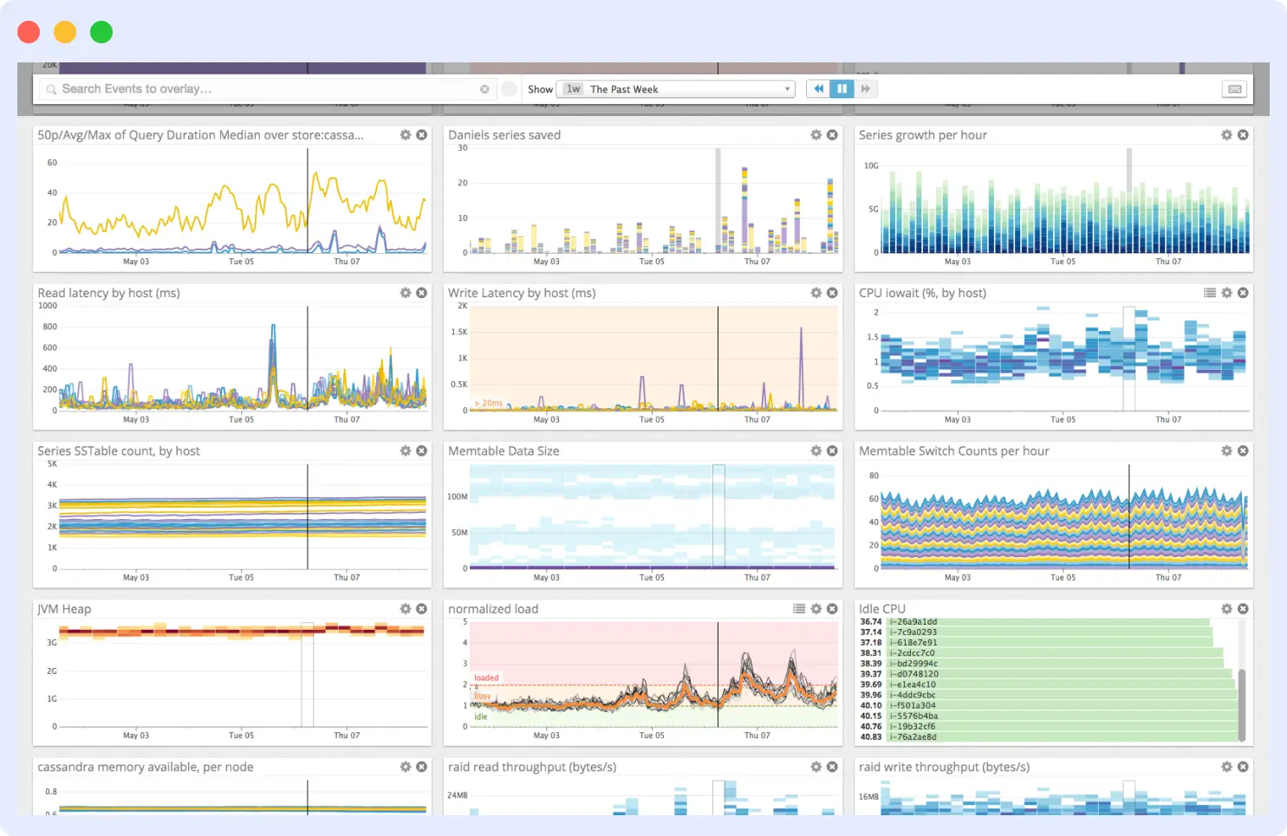1287x836 pixels.
Task: Remove the Write Latency by host chart
Action: point(832,293)
